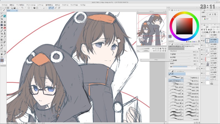Open the blending mode 通常 dropdown in Layer panel
The image size is (220, 124).
coord(208,27)
